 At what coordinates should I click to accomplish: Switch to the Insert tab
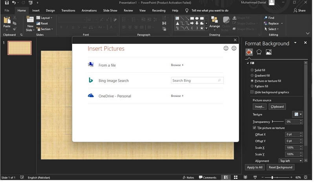tap(36, 11)
